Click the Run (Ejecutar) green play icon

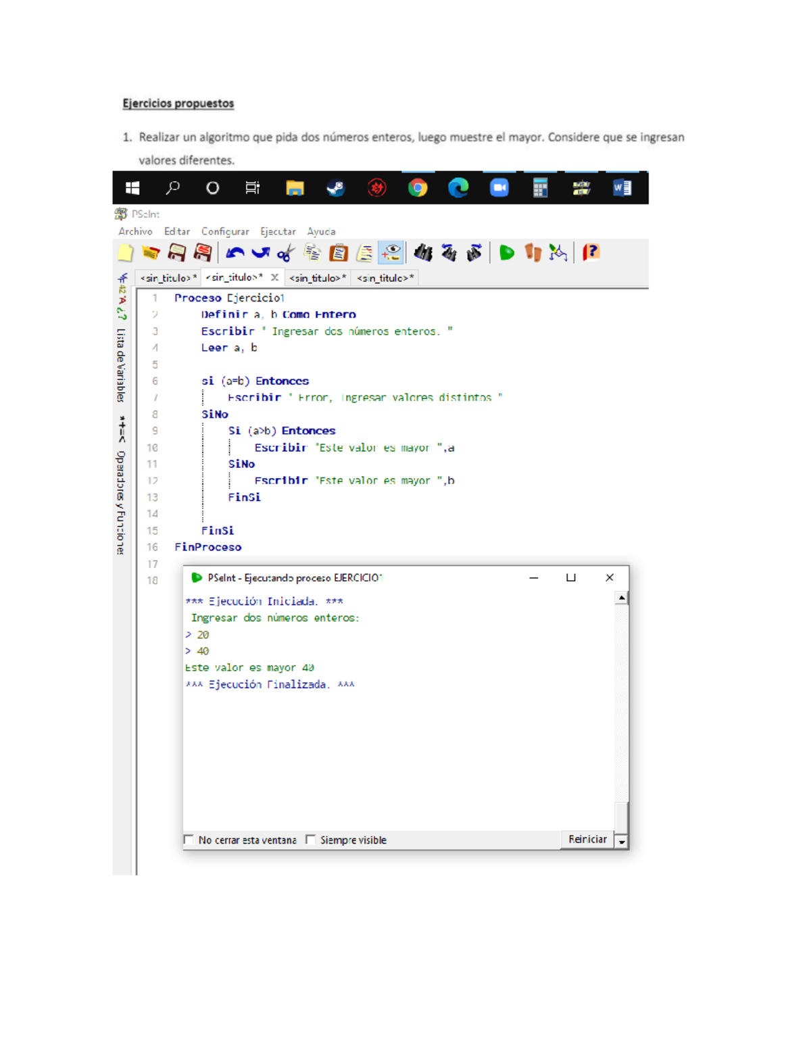pos(506,253)
